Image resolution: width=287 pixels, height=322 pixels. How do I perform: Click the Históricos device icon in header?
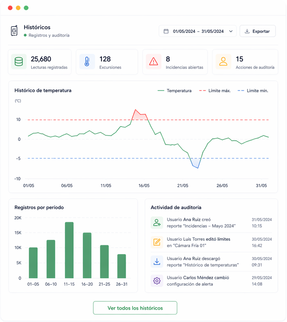pos(14,31)
